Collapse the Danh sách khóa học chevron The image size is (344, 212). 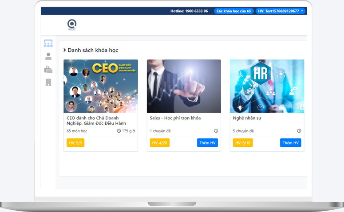(x=64, y=51)
